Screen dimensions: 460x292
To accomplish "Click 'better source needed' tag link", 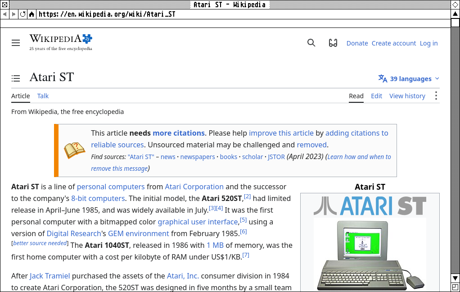I will click(40, 243).
